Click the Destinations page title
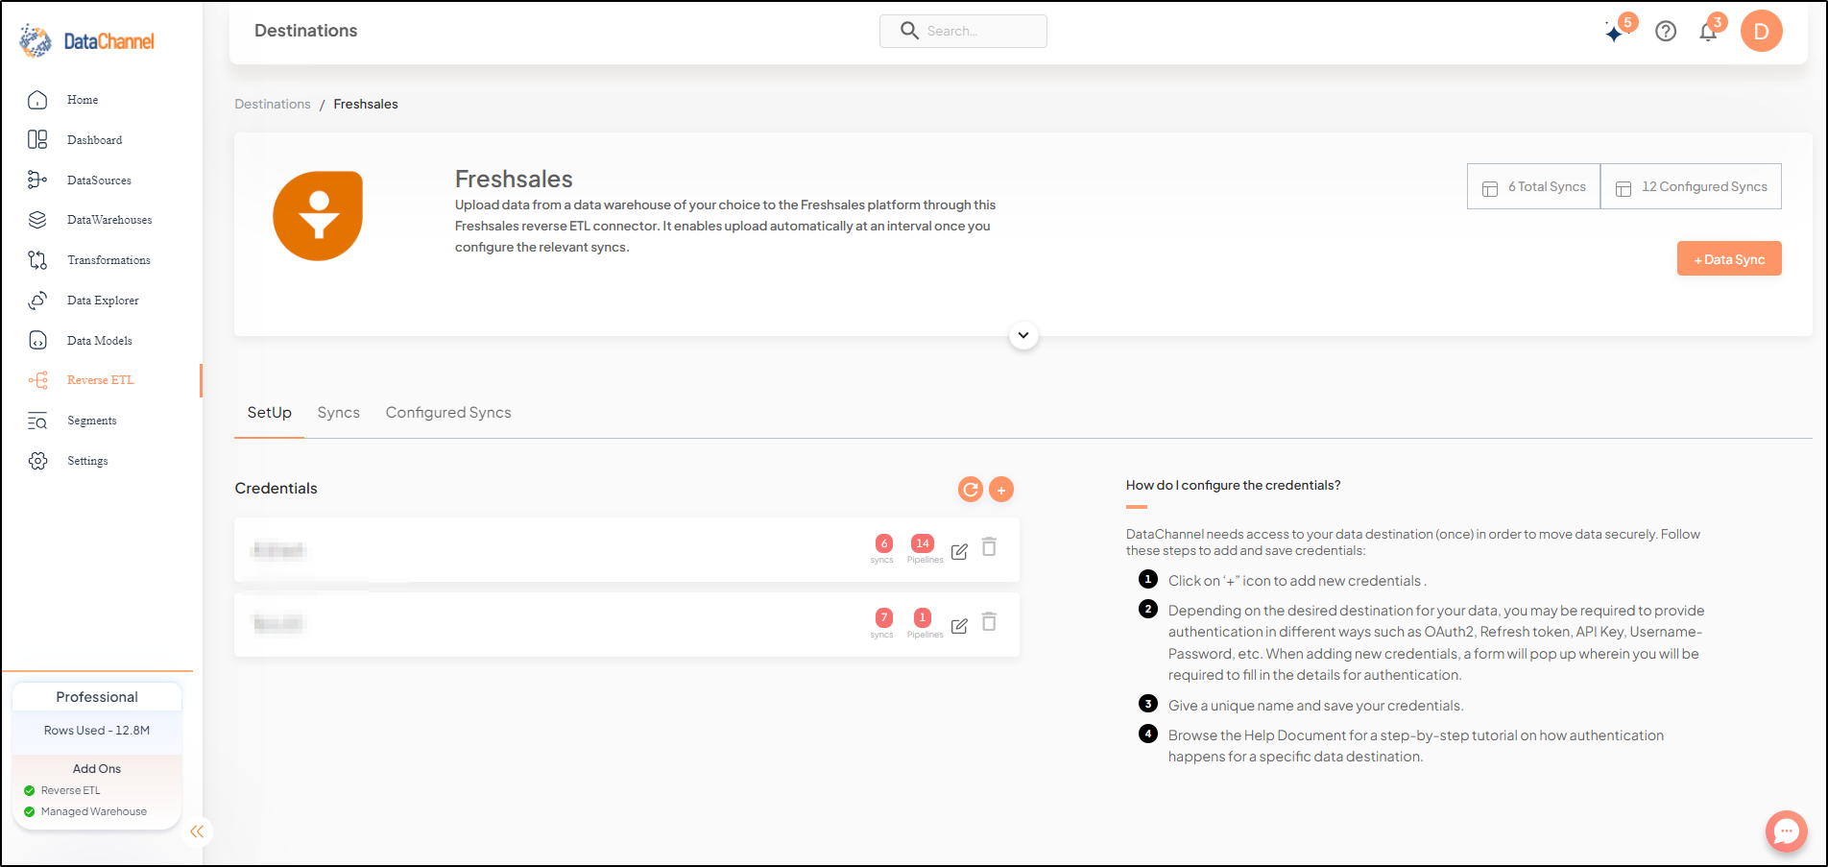The image size is (1828, 867). [306, 31]
